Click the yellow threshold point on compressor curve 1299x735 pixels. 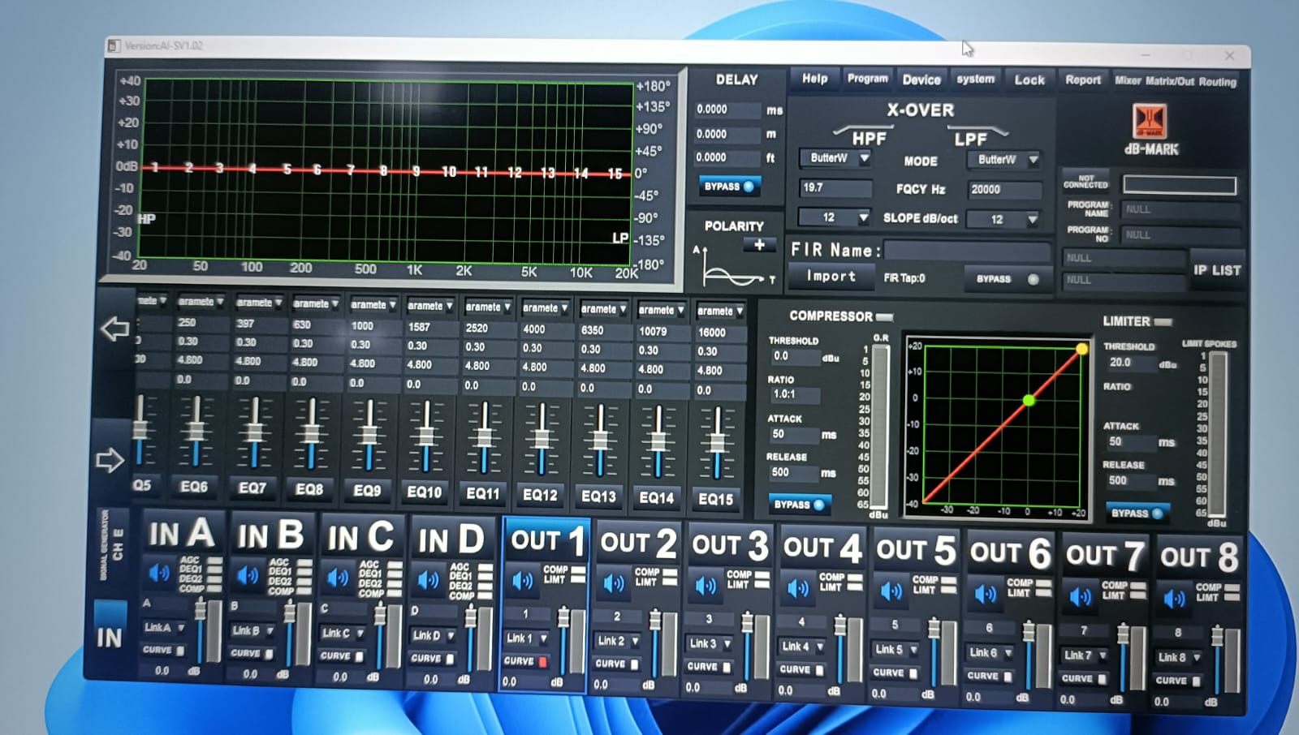(1081, 349)
